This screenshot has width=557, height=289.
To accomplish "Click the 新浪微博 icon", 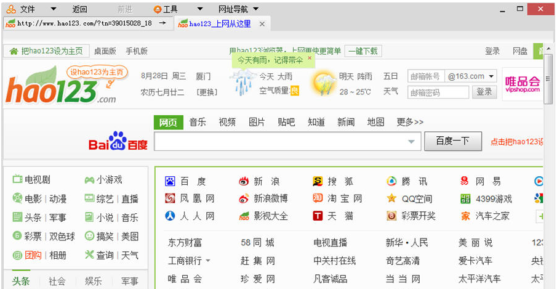I will click(244, 198).
